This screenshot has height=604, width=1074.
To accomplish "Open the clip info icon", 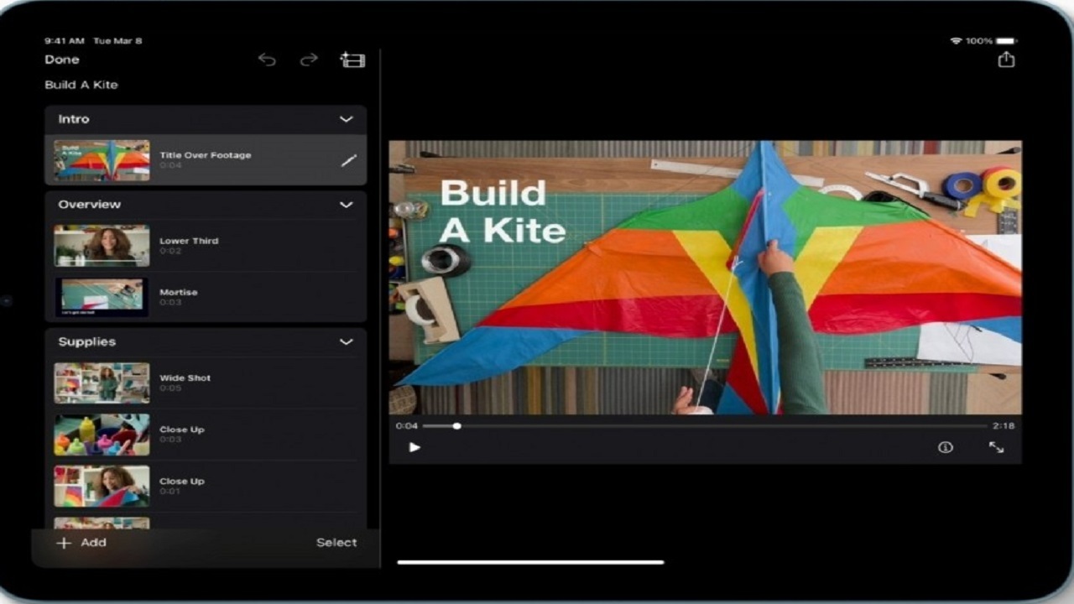I will [945, 447].
